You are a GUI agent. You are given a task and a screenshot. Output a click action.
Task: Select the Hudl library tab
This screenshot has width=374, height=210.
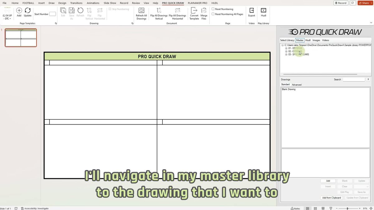(x=308, y=40)
